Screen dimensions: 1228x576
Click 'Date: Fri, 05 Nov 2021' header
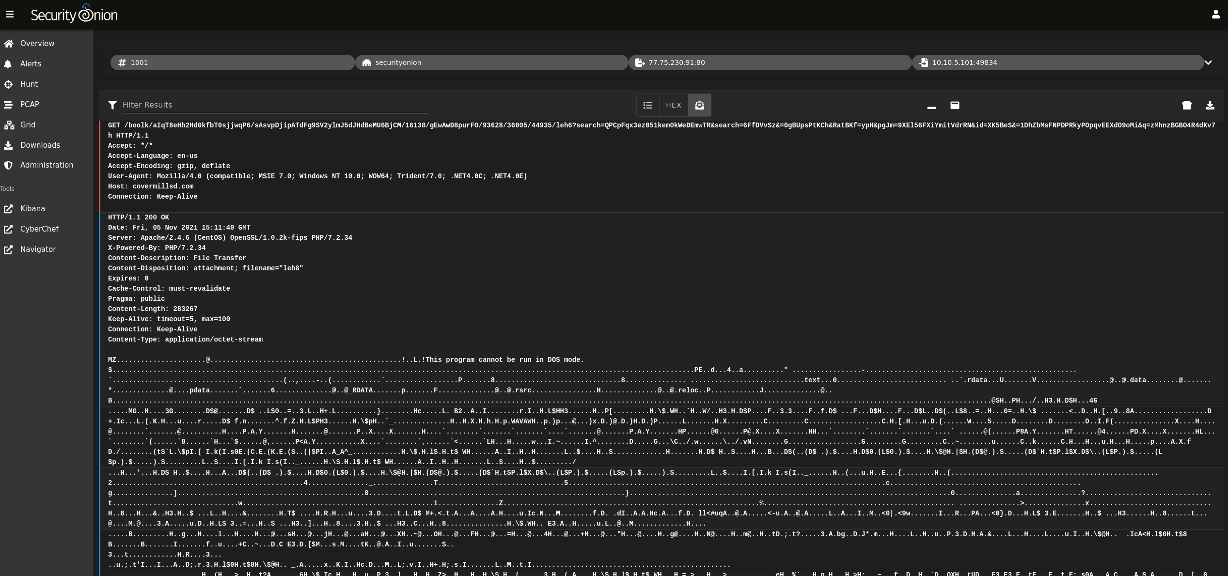point(179,228)
